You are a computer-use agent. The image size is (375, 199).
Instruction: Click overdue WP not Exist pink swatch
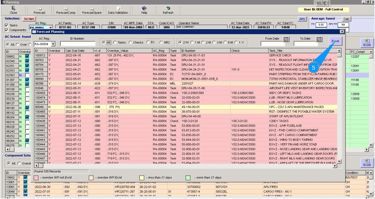[36, 178]
